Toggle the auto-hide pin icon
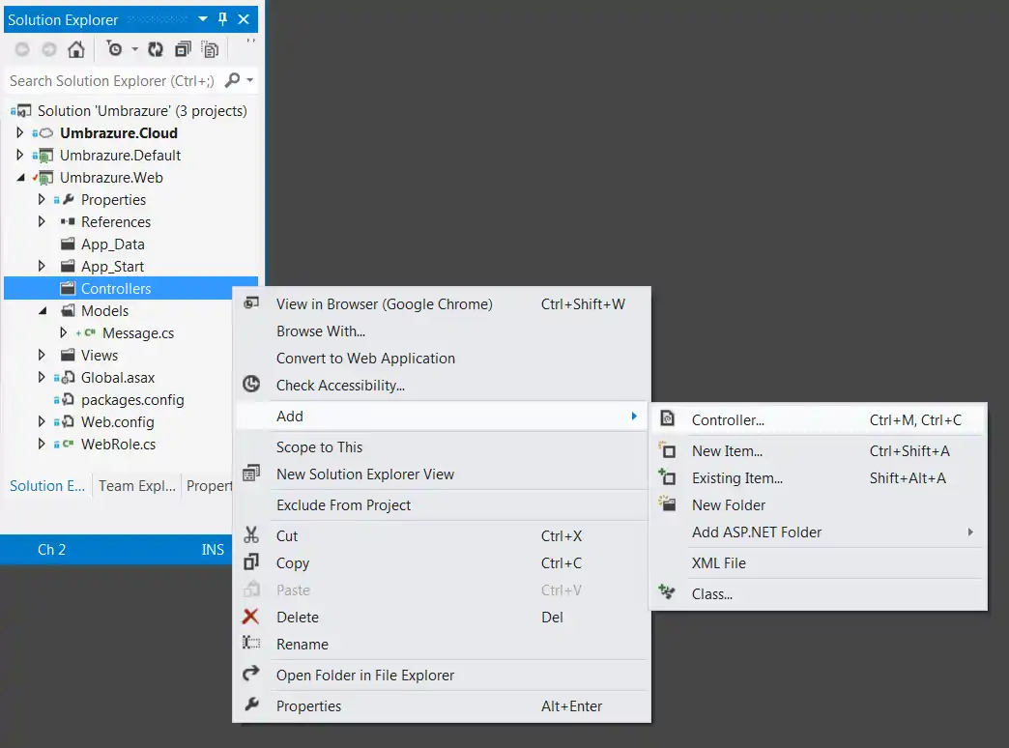1009x748 pixels. pyautogui.click(x=222, y=19)
